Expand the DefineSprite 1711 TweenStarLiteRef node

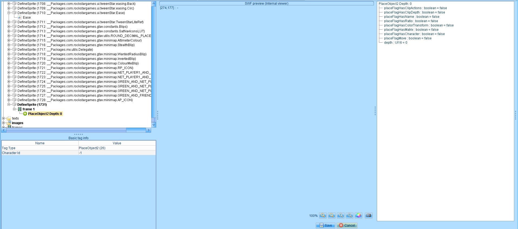[x=9, y=22]
